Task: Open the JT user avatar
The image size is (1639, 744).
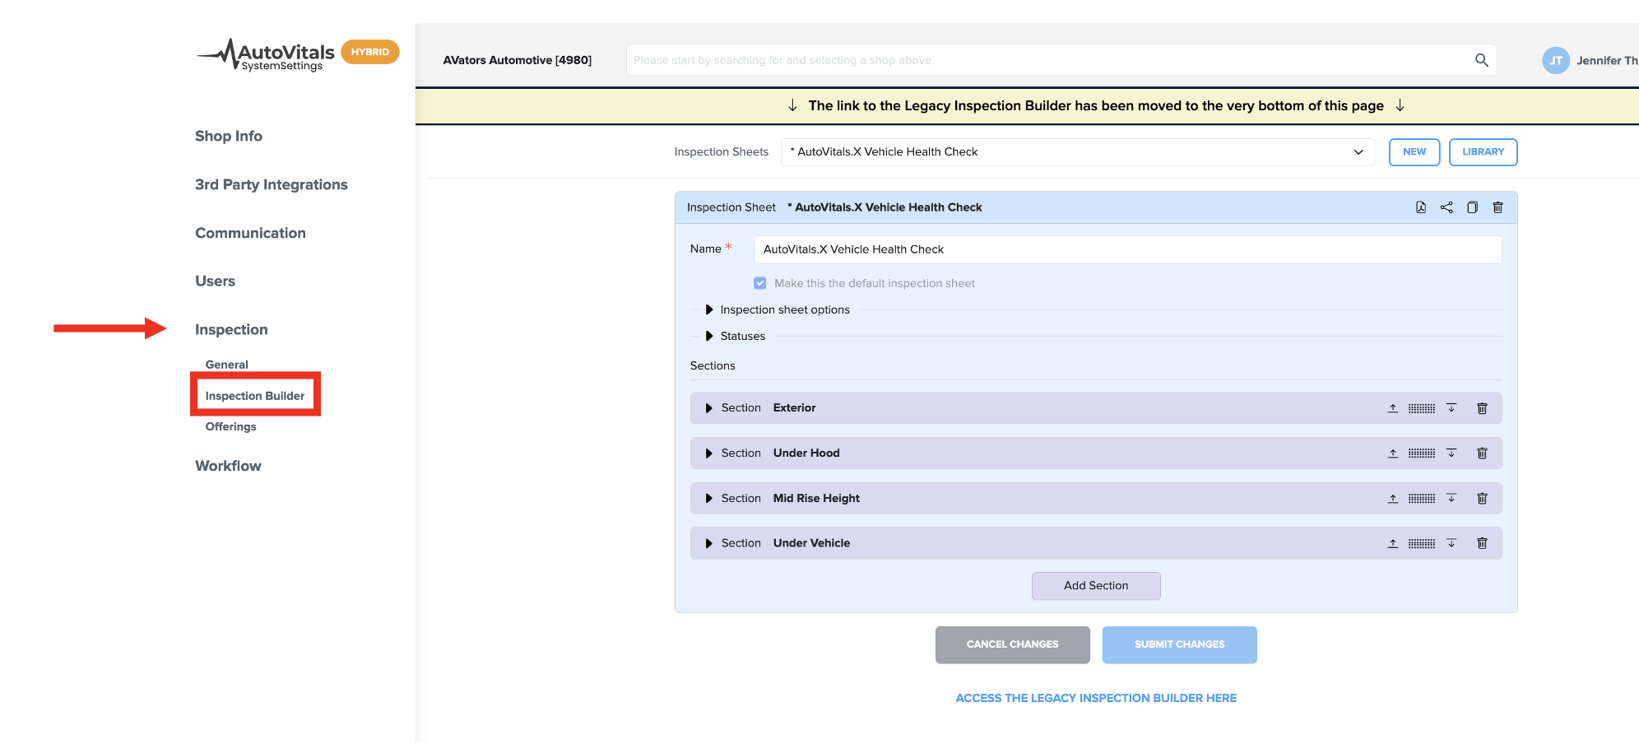Action: click(1555, 60)
